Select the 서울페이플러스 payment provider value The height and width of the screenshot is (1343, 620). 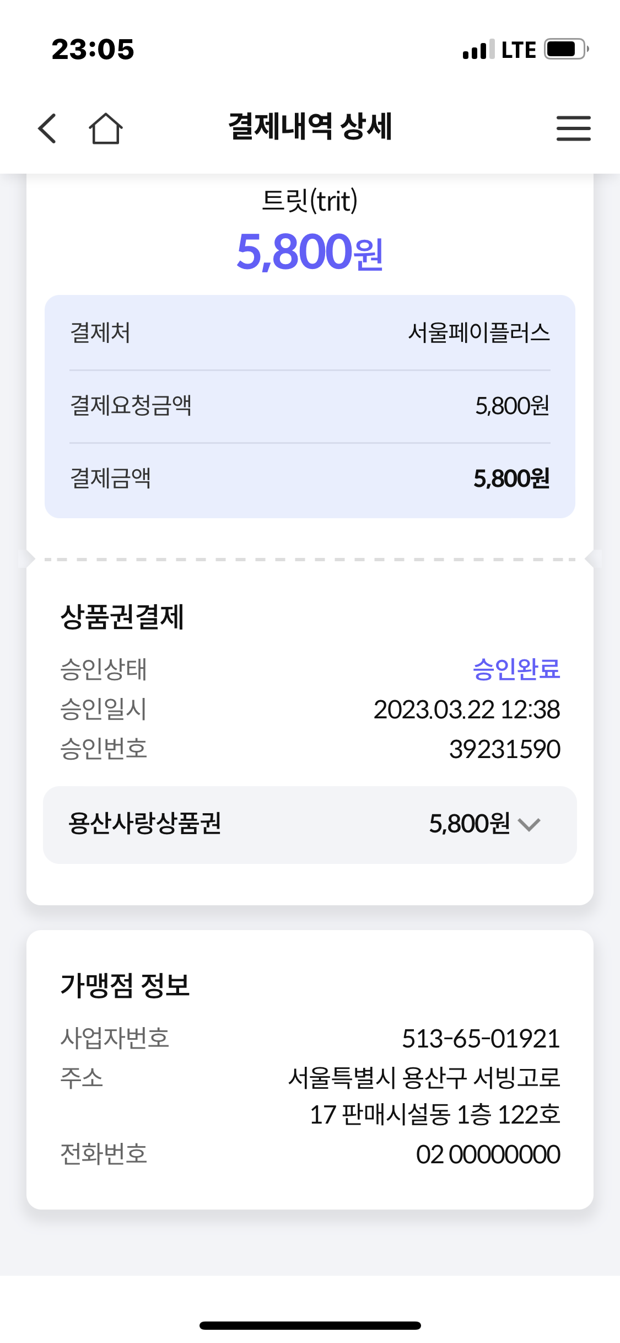pos(478,333)
